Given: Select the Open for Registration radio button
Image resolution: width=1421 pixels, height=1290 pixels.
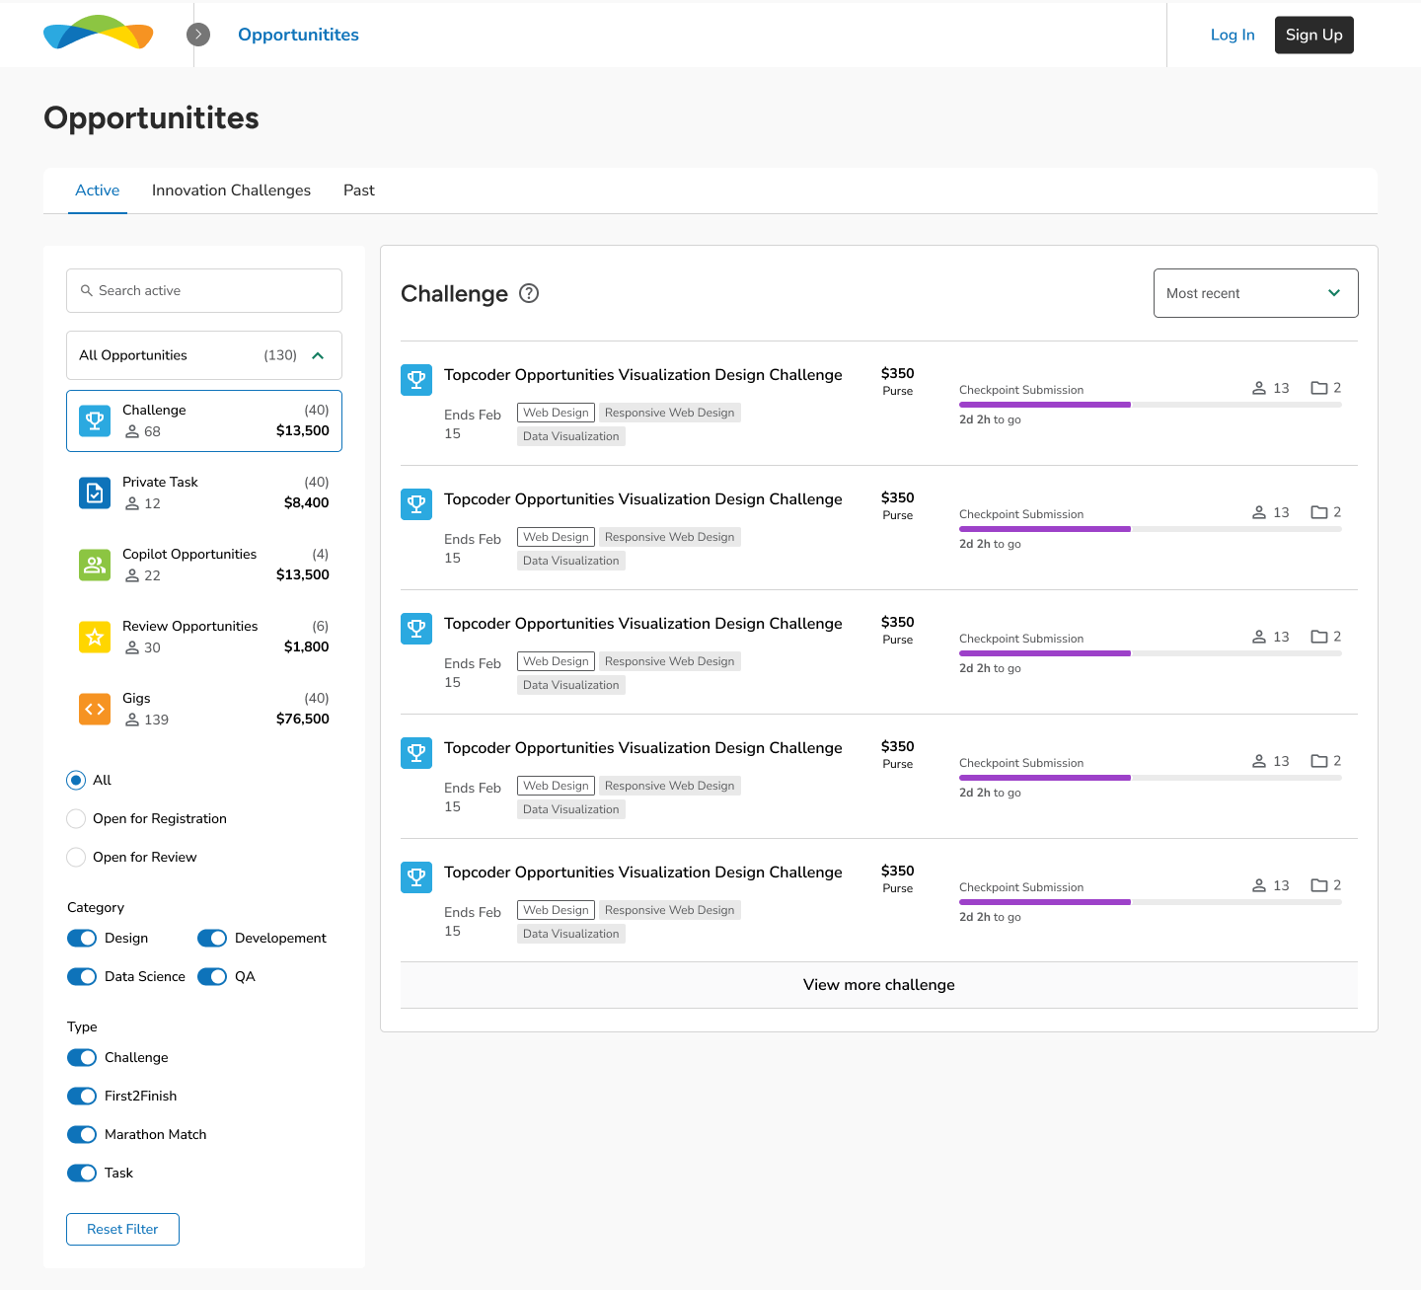Looking at the screenshot, I should [x=76, y=818].
